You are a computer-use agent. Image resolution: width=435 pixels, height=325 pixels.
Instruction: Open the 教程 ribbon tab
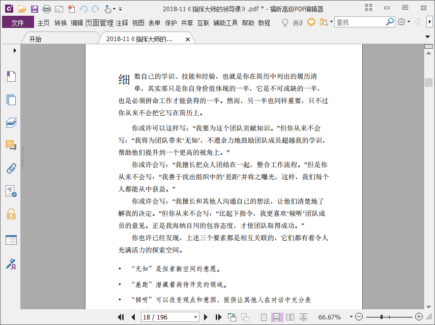(x=264, y=23)
